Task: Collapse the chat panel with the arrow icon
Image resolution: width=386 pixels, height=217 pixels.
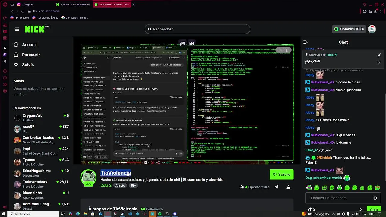Action: click(305, 42)
